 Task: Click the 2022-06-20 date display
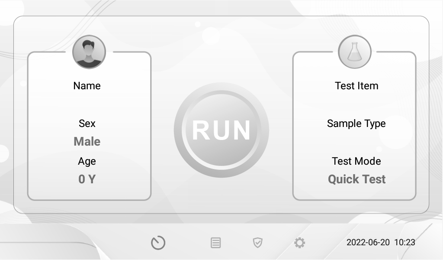point(368,243)
